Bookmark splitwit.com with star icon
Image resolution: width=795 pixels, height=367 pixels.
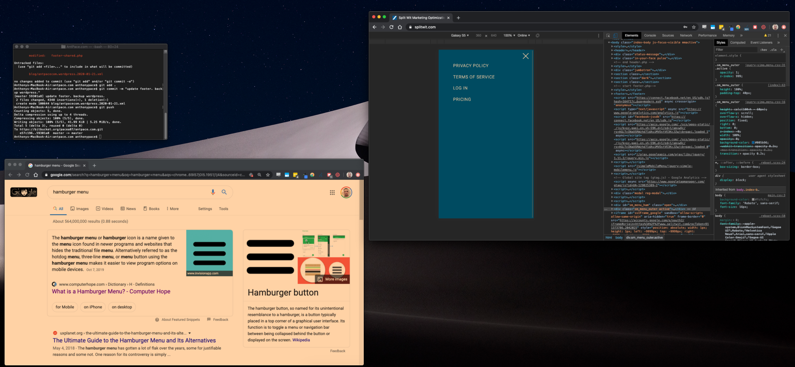point(694,27)
